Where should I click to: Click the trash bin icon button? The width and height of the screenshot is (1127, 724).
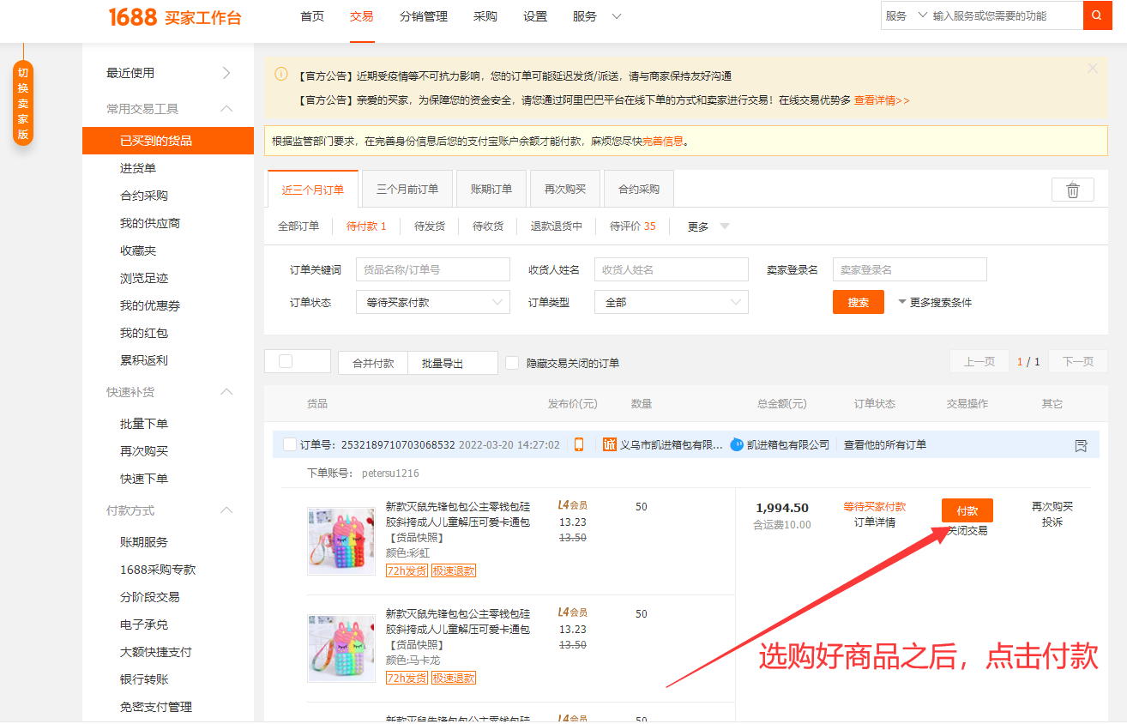point(1072,190)
